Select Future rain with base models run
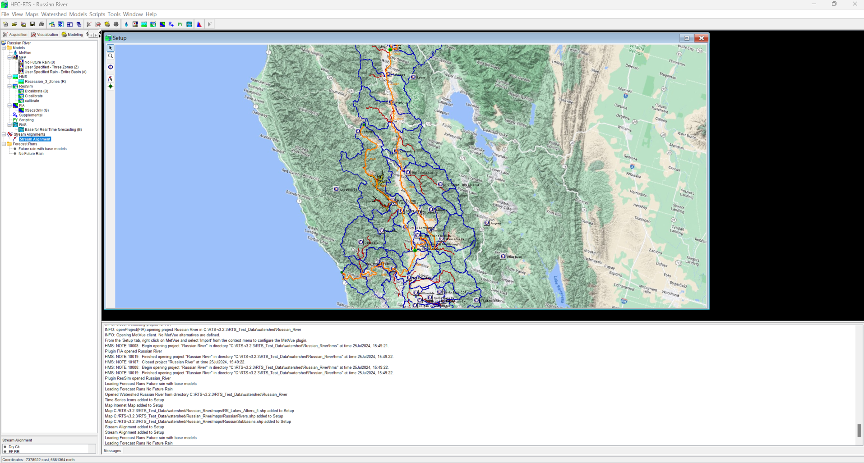 [x=42, y=149]
